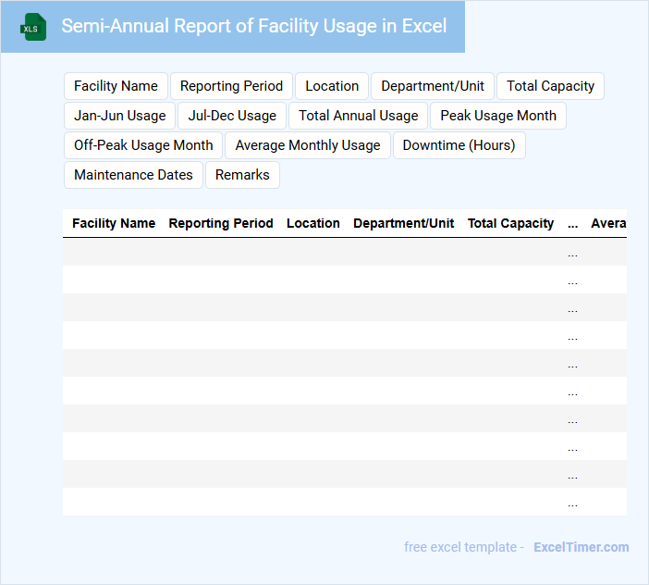Click the Off-Peak Usage Month tag
This screenshot has width=649, height=585.
143,145
